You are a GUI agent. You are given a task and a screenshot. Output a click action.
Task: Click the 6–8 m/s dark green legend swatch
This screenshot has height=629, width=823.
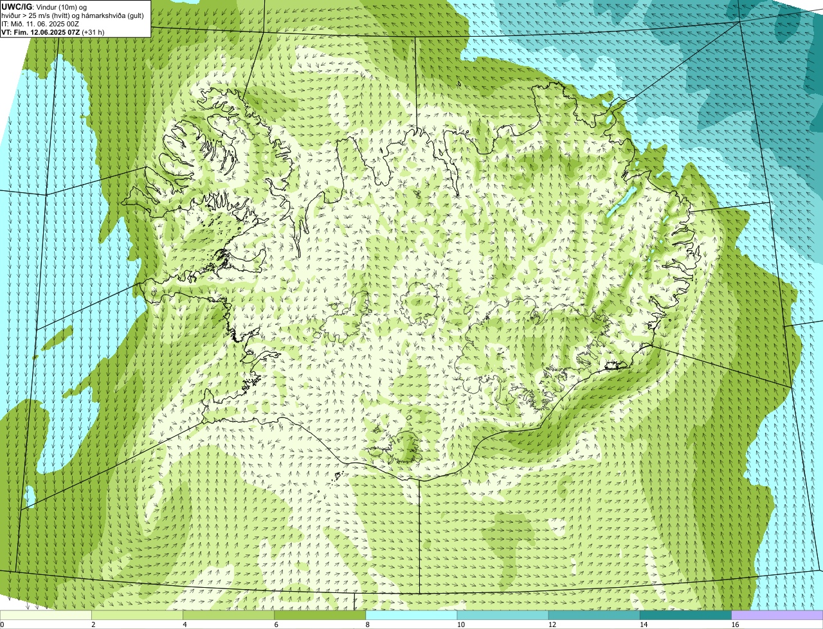click(320, 615)
